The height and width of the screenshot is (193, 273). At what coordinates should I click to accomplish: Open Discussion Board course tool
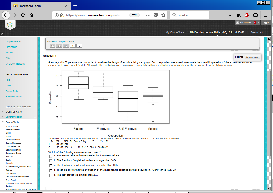13,153
